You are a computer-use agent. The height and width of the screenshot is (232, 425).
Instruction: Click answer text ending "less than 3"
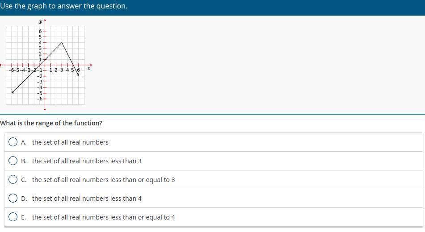(87, 161)
